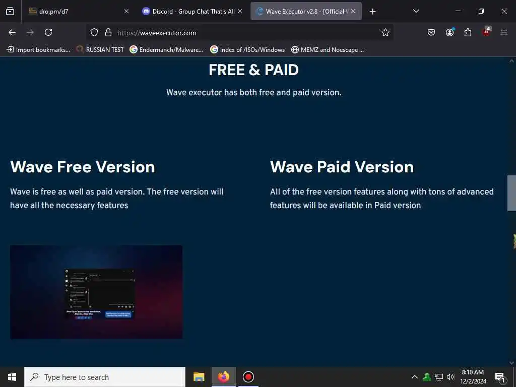Open MEMZ and Noescape bookmark
This screenshot has height=387, width=516.
[328, 50]
